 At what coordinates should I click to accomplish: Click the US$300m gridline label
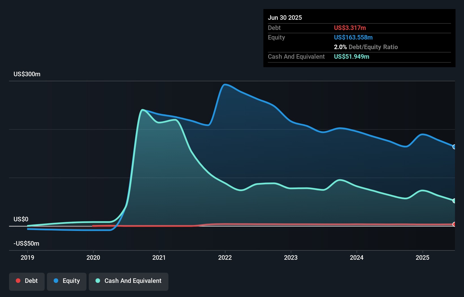pyautogui.click(x=27, y=74)
